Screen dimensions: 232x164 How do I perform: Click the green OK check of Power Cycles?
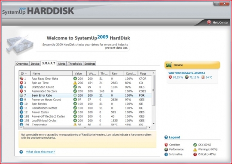coord(75,112)
